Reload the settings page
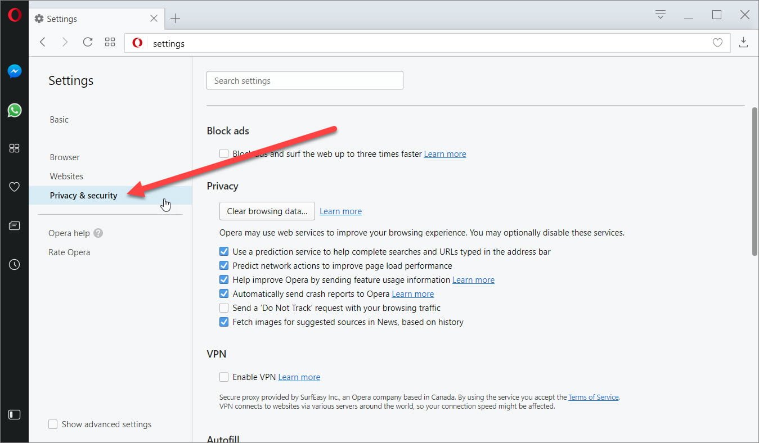759x443 pixels. click(x=88, y=42)
